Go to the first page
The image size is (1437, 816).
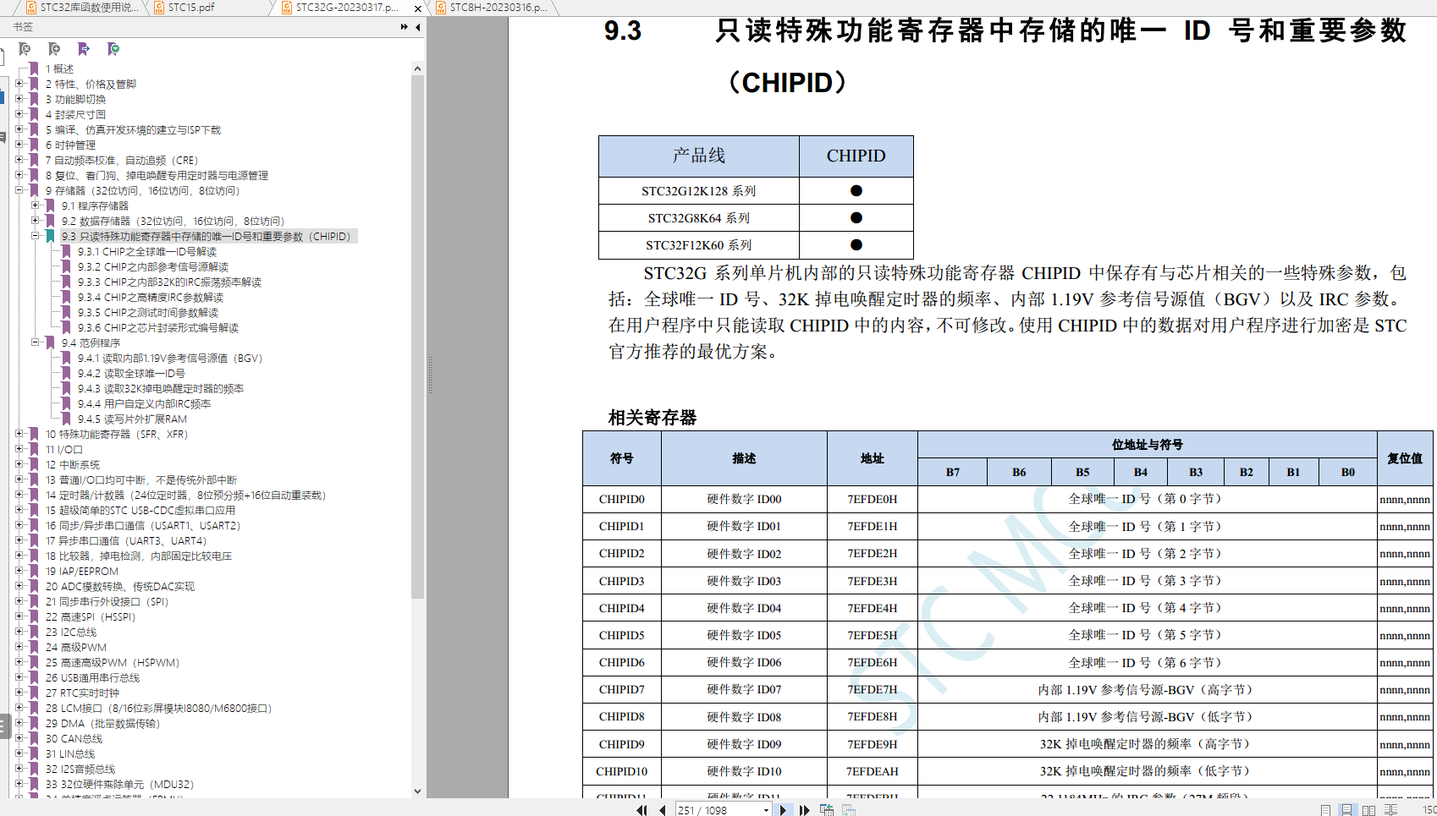pyautogui.click(x=641, y=810)
